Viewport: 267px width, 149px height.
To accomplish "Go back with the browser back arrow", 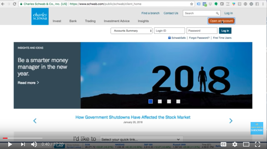I will pos(3,4).
